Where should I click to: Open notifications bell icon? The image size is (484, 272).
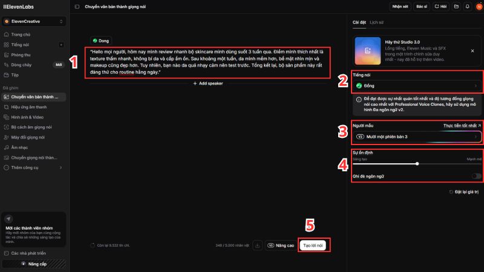(x=467, y=7)
